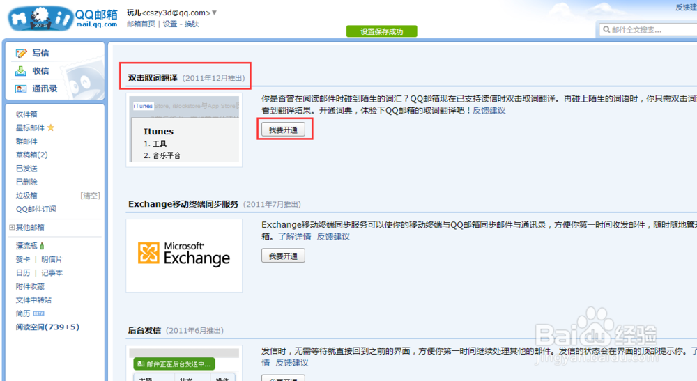Click the 换肤 skin link
The width and height of the screenshot is (697, 381).
pos(192,24)
